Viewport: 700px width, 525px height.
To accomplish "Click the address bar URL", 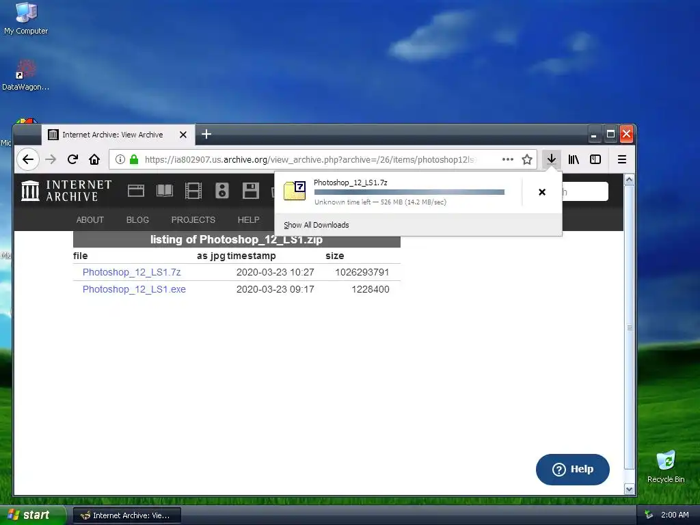I will coord(311,159).
